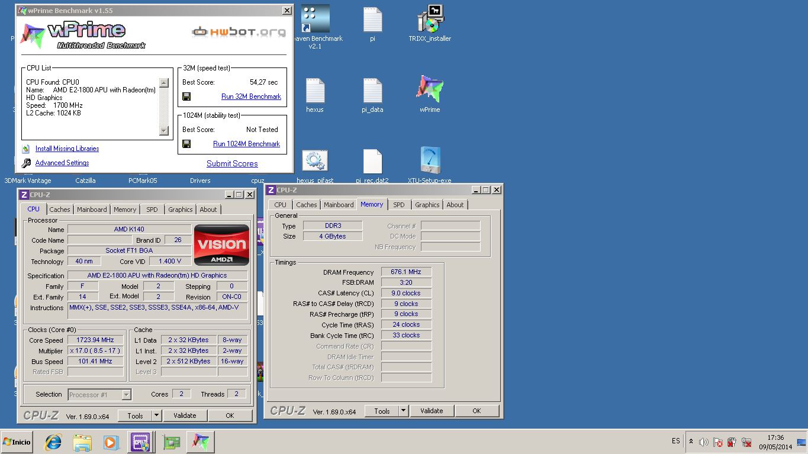This screenshot has height=454, width=808.
Task: Click the DRAM Frequency value 676.1 MHz
Action: tap(406, 272)
